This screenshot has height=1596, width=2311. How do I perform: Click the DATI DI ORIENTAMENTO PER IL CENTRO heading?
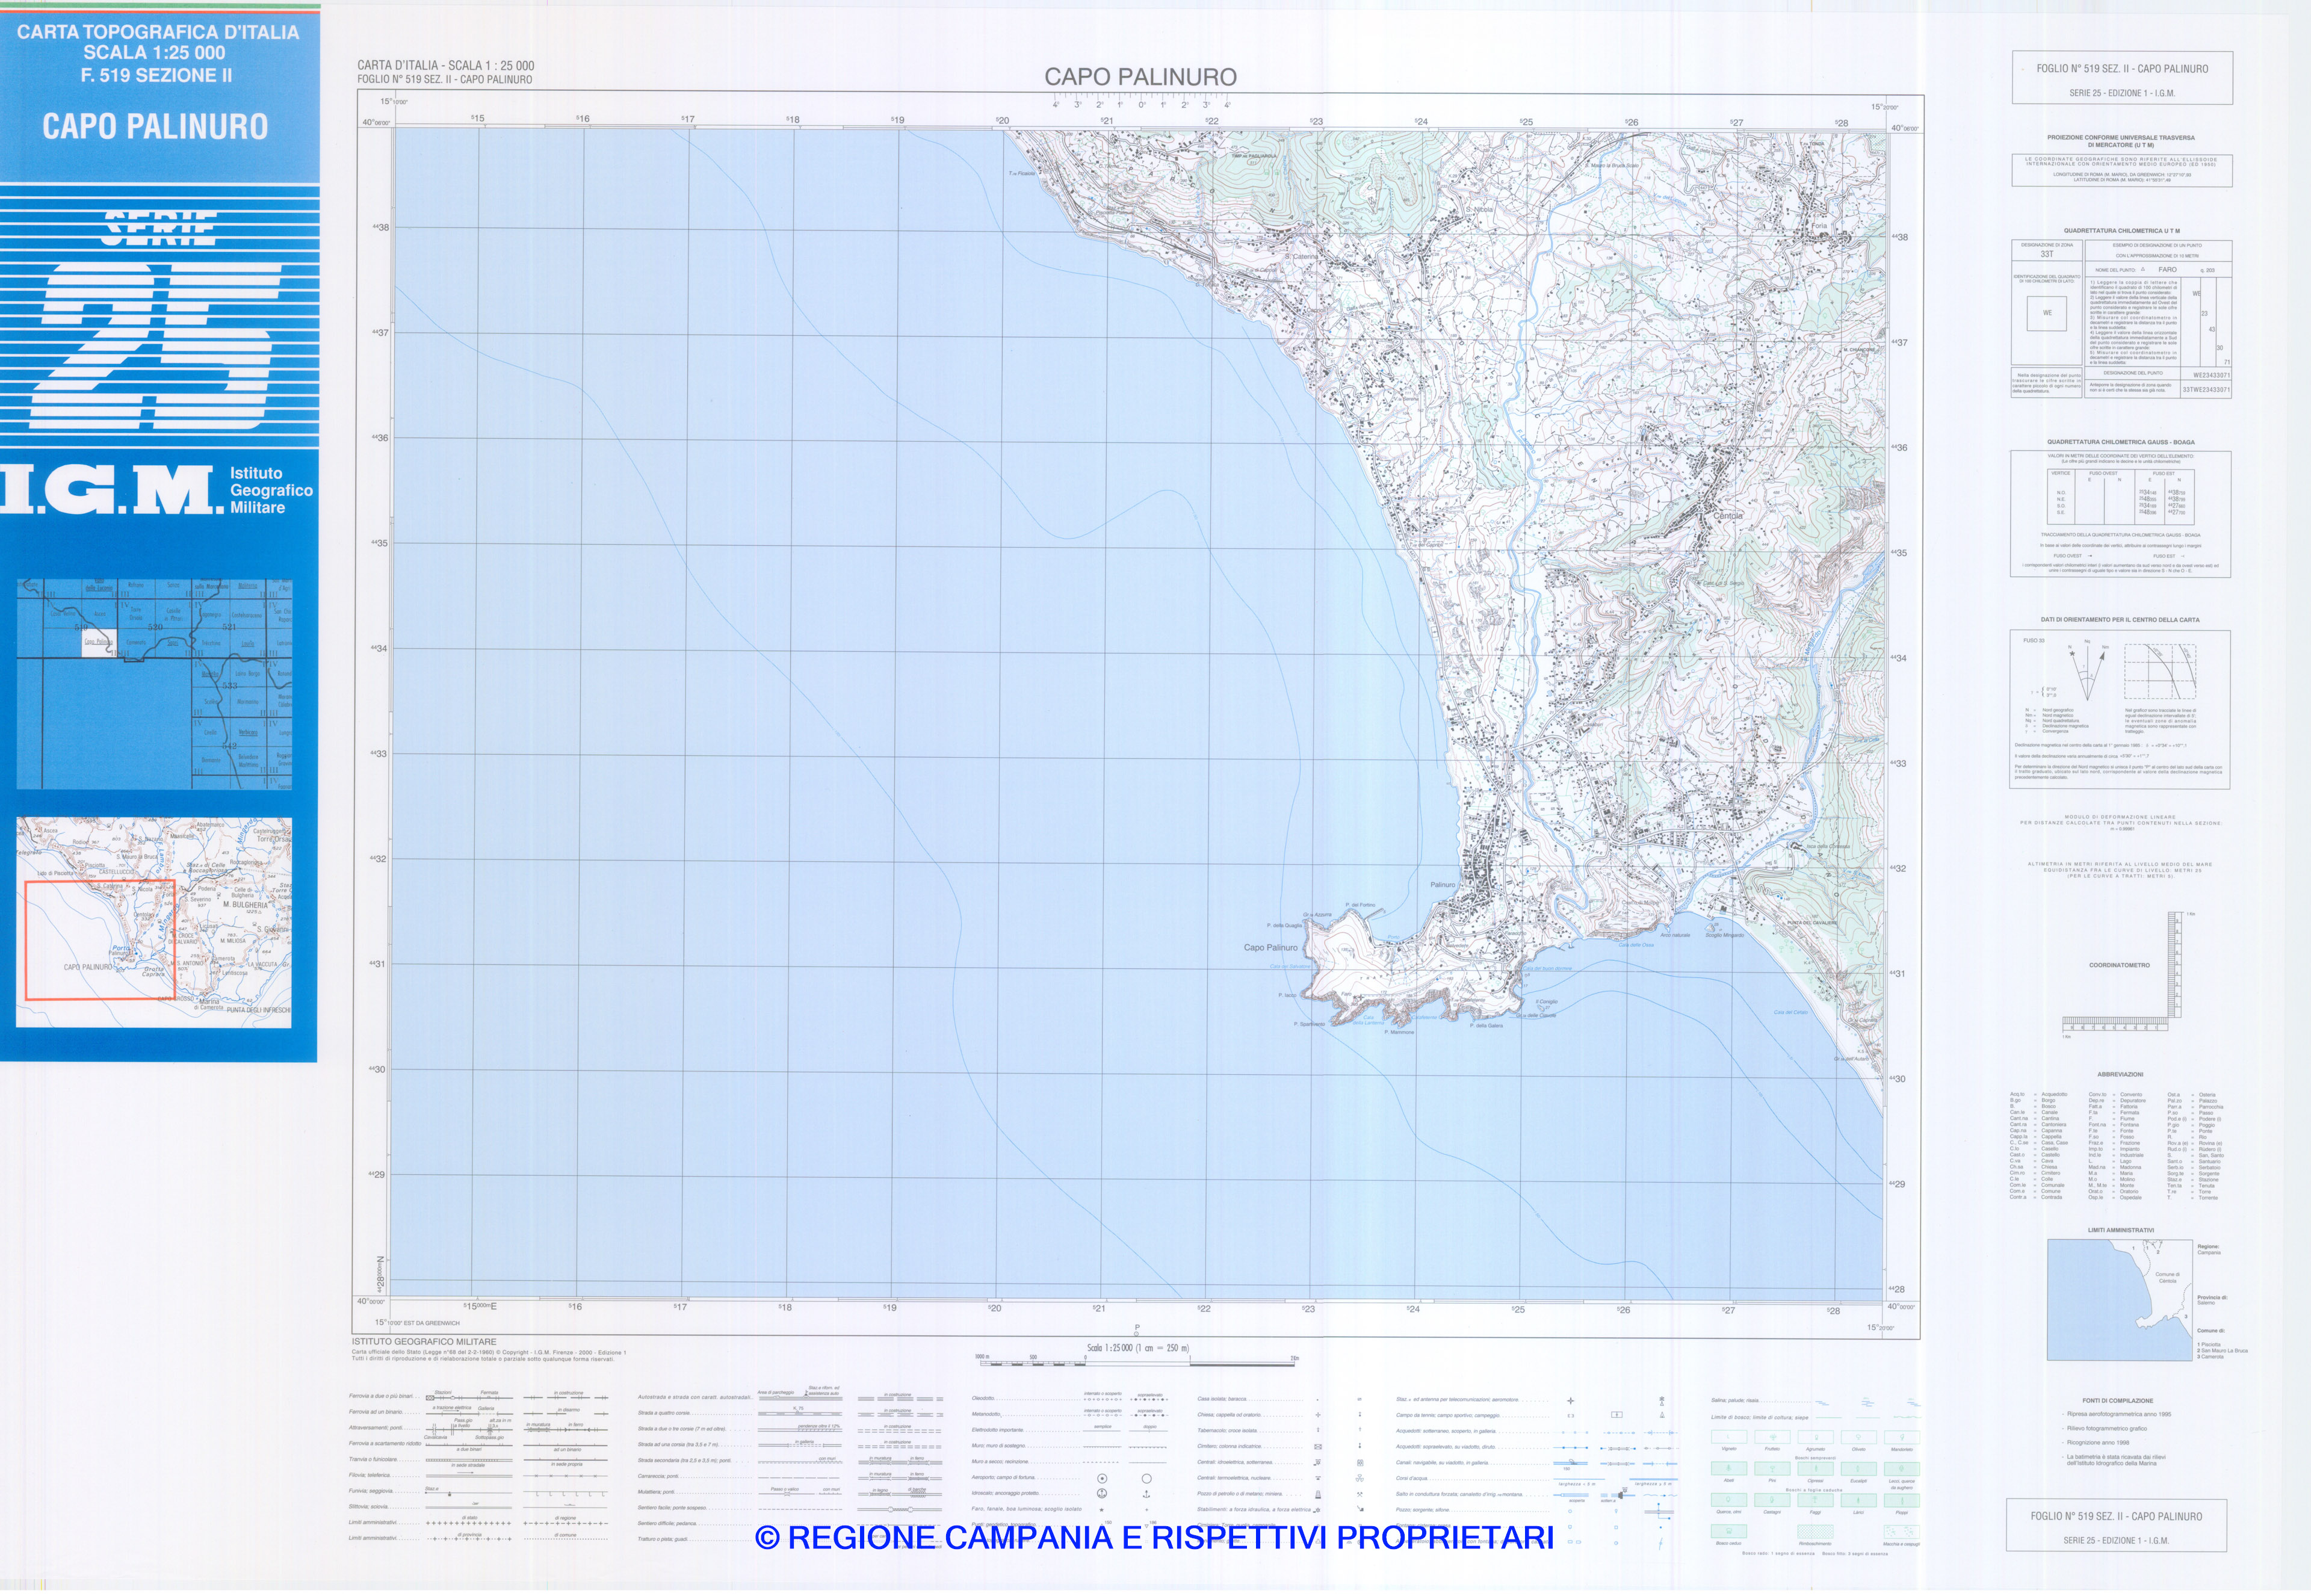(x=2120, y=620)
